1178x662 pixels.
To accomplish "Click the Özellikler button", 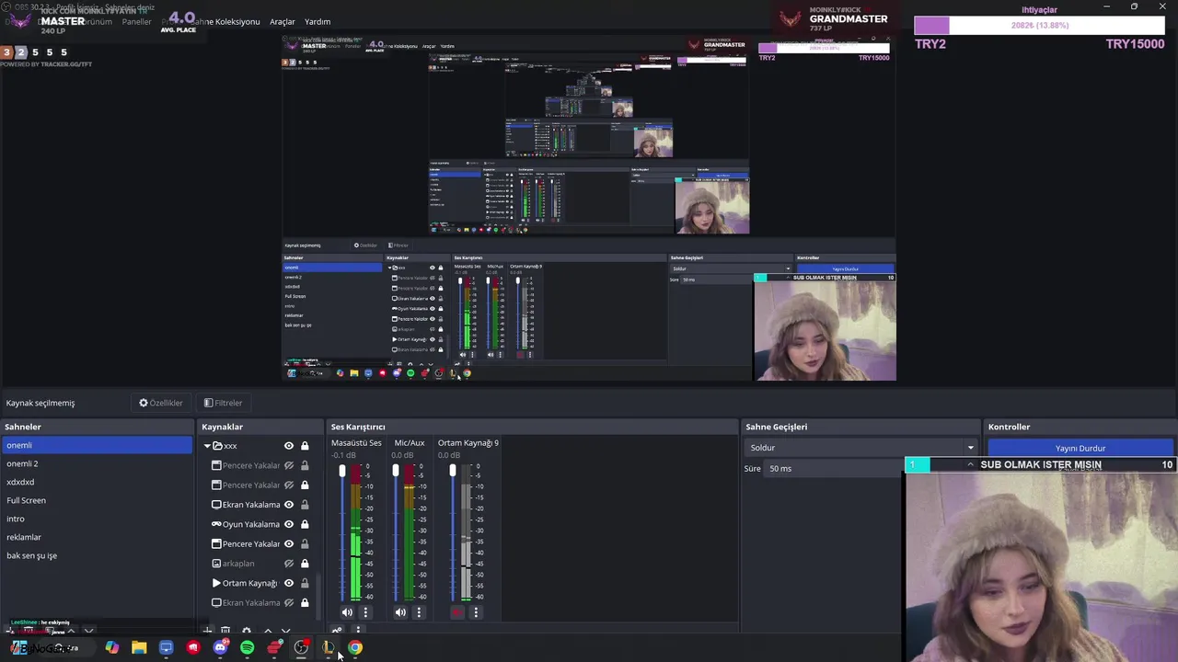I will point(161,403).
